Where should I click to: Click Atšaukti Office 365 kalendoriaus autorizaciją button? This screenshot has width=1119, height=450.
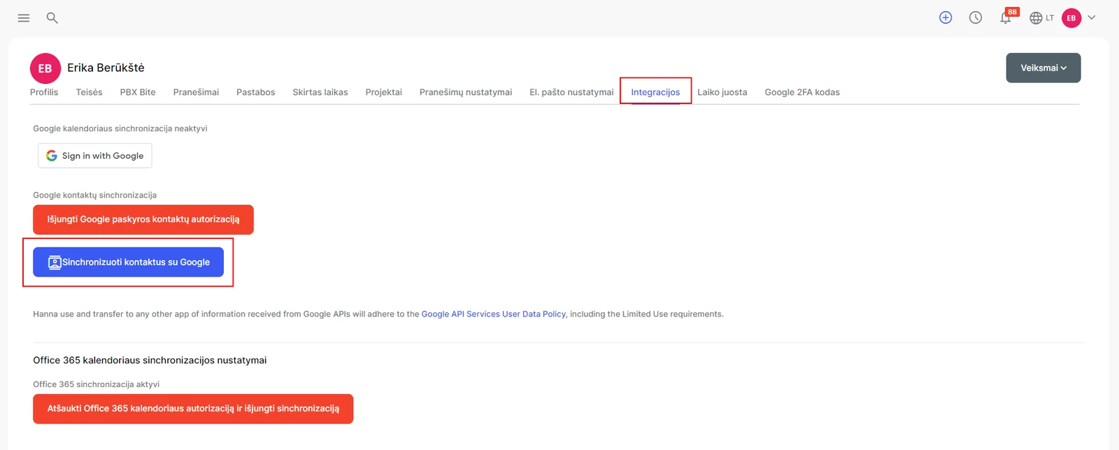tap(193, 409)
